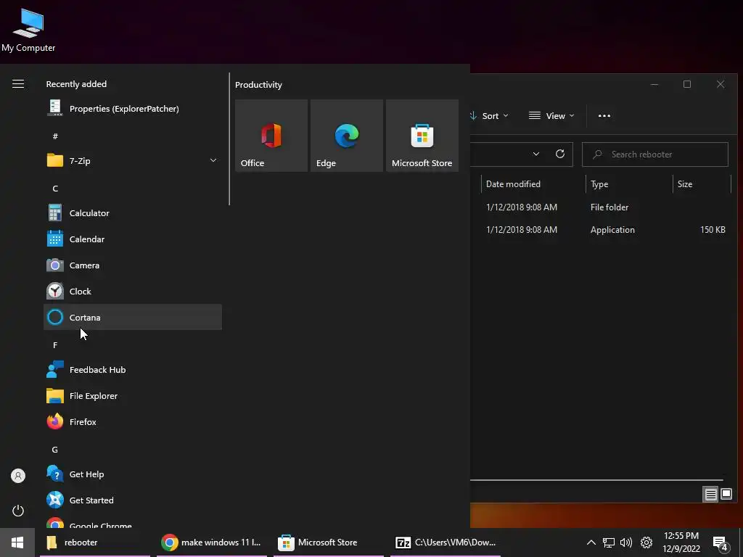Screen dimensions: 743x557
Task: Open the Power options button
Action: pyautogui.click(x=18, y=511)
